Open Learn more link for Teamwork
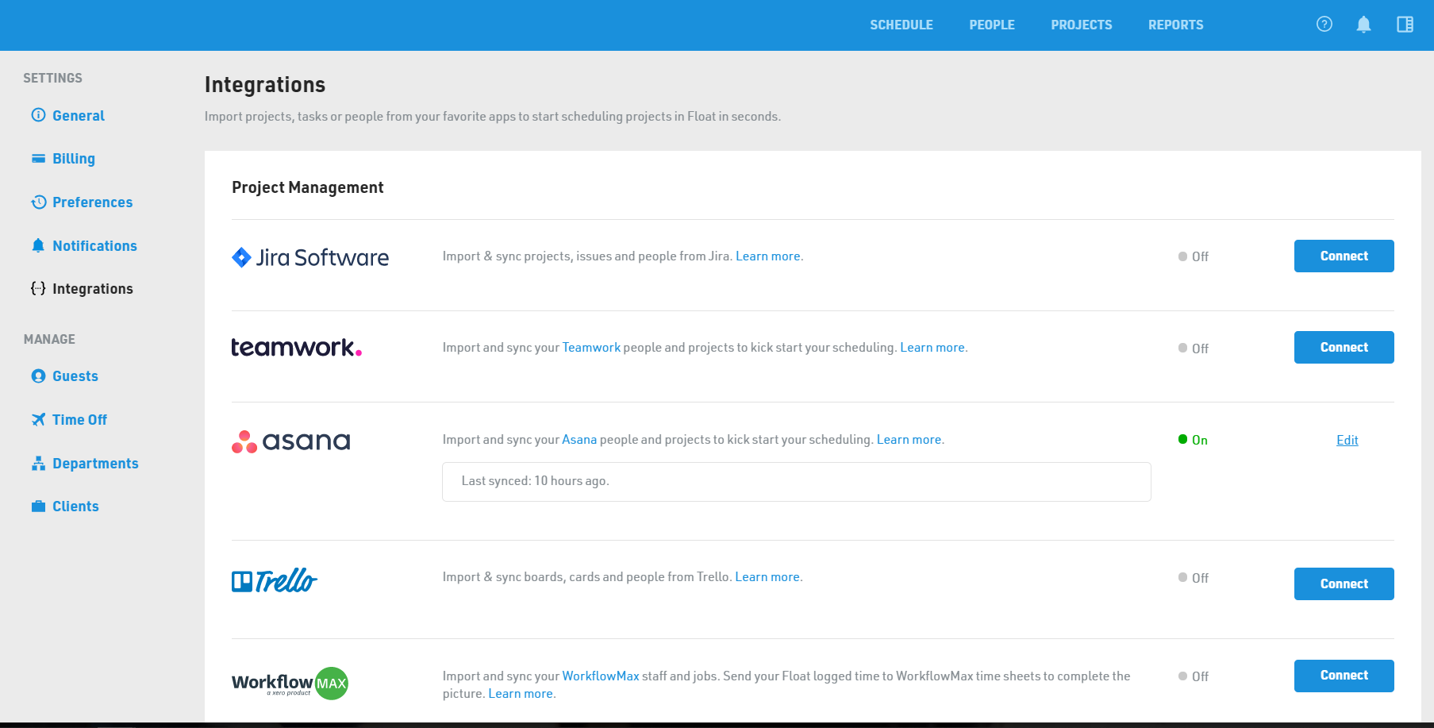The width and height of the screenshot is (1434, 728). (x=932, y=348)
